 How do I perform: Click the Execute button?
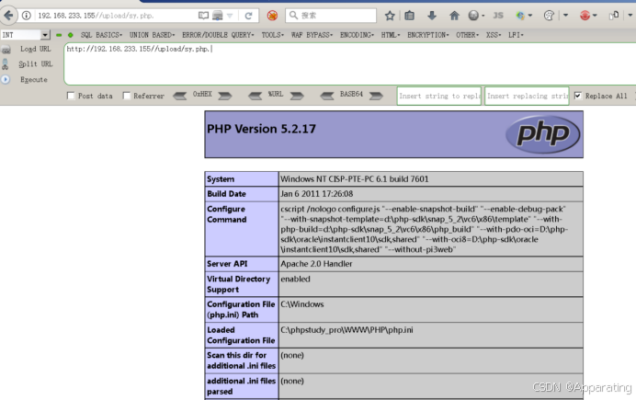click(34, 79)
